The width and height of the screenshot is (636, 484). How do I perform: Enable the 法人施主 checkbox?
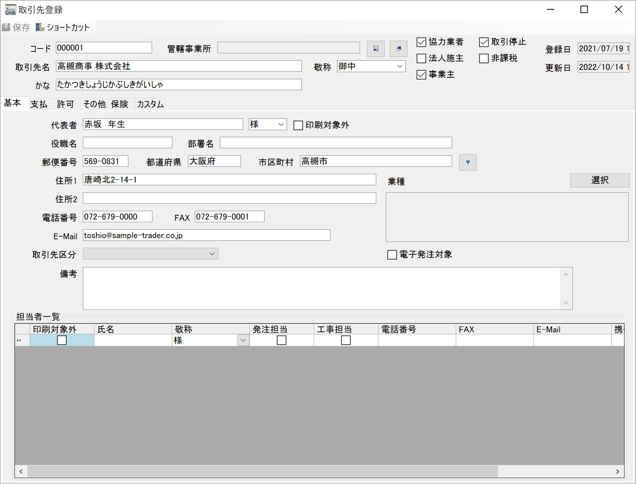[x=421, y=58]
